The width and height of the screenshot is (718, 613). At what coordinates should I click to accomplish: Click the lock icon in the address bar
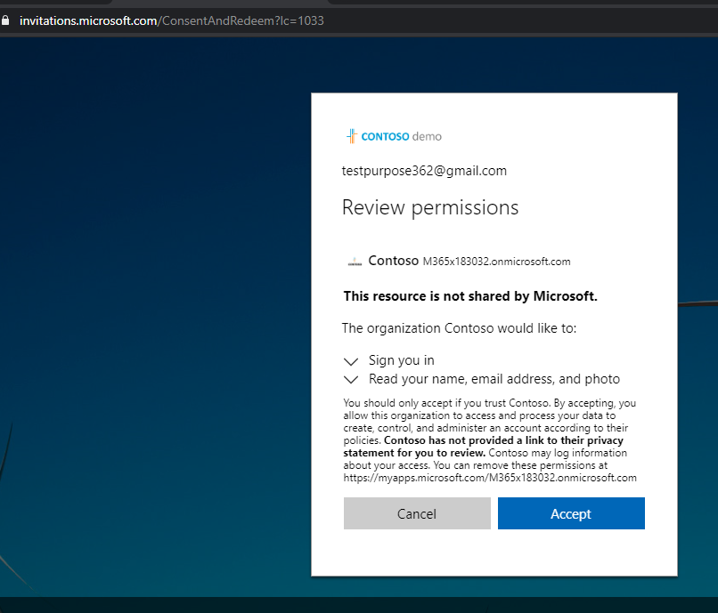pyautogui.click(x=6, y=20)
